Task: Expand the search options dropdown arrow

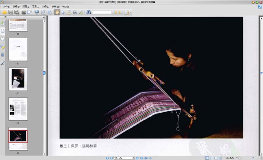Action: [x=131, y=12]
